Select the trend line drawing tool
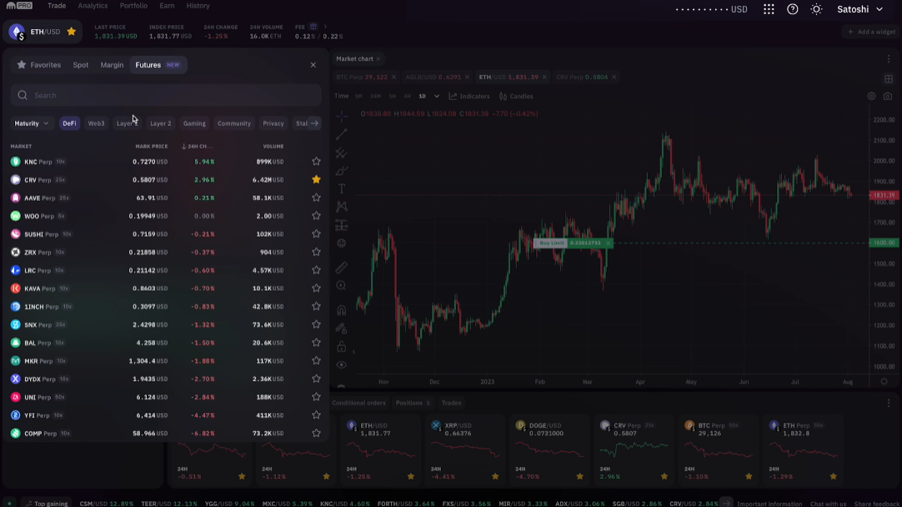The height and width of the screenshot is (507, 902). 342,134
